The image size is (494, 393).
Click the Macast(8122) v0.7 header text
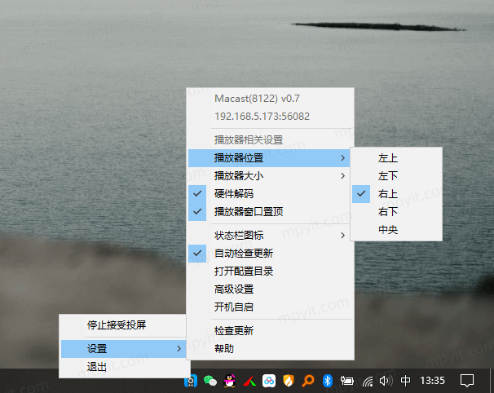257,99
